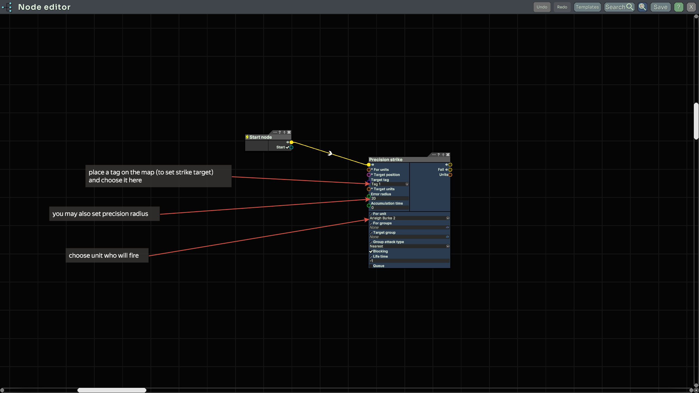This screenshot has width=699, height=393.
Task: Open the Templates menu
Action: 587,7
